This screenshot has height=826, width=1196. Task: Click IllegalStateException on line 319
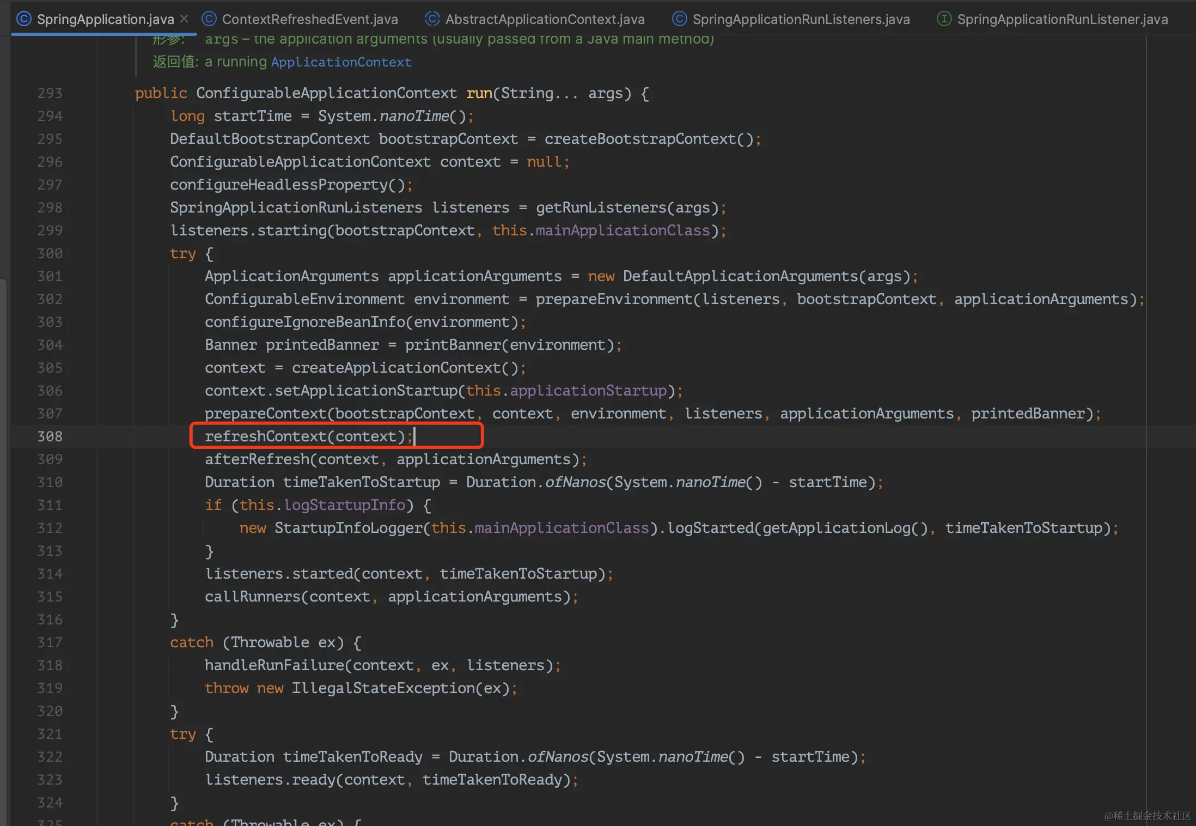click(x=383, y=688)
